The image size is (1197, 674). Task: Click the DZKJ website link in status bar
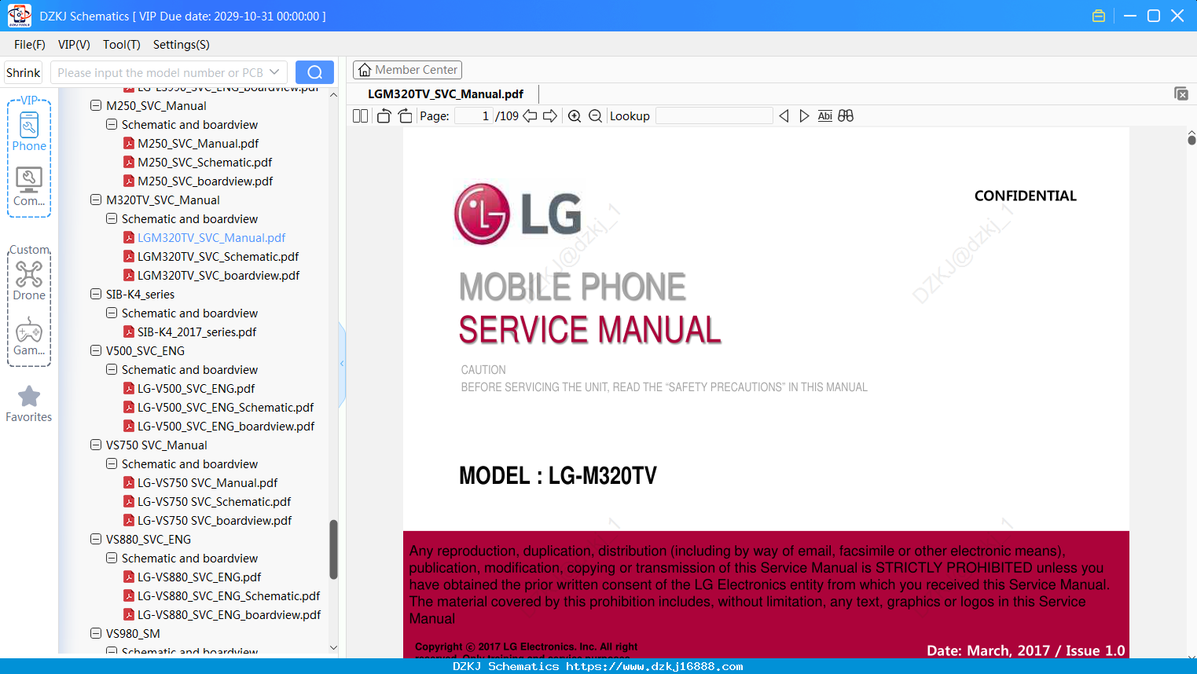pos(654,666)
